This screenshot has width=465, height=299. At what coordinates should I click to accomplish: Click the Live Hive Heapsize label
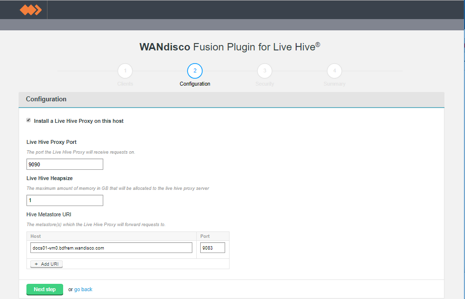[x=49, y=178]
